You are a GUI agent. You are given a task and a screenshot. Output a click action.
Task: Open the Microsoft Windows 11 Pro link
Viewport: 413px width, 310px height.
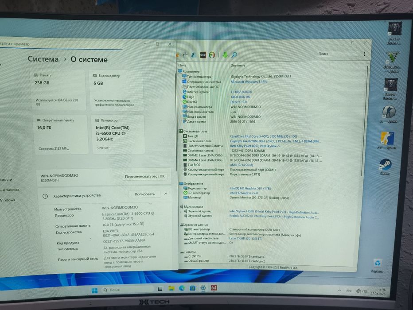(249, 82)
